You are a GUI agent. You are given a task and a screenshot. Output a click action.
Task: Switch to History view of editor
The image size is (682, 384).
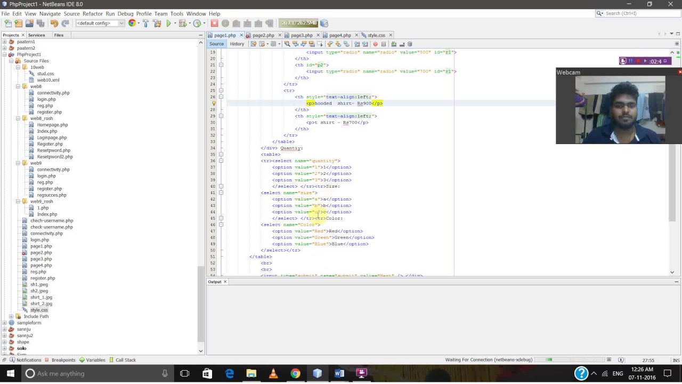coord(237,44)
